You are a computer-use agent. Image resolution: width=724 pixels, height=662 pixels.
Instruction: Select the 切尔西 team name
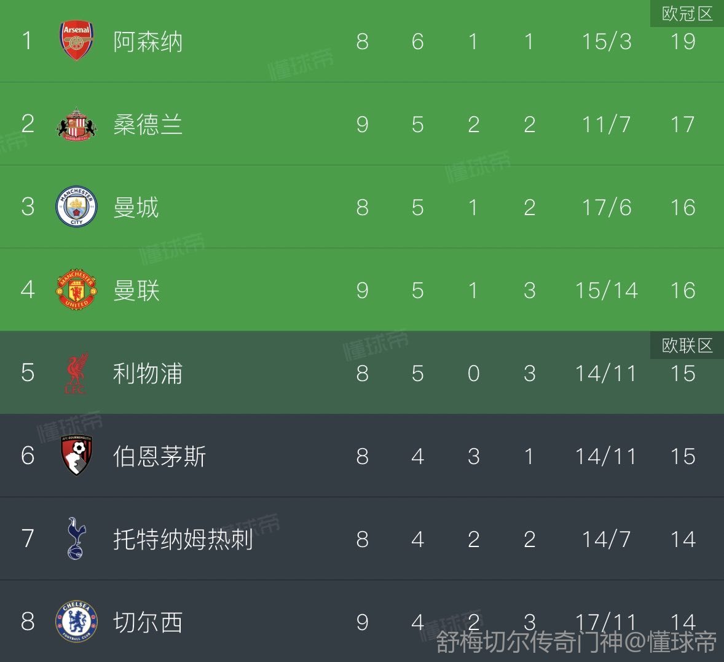[148, 623]
